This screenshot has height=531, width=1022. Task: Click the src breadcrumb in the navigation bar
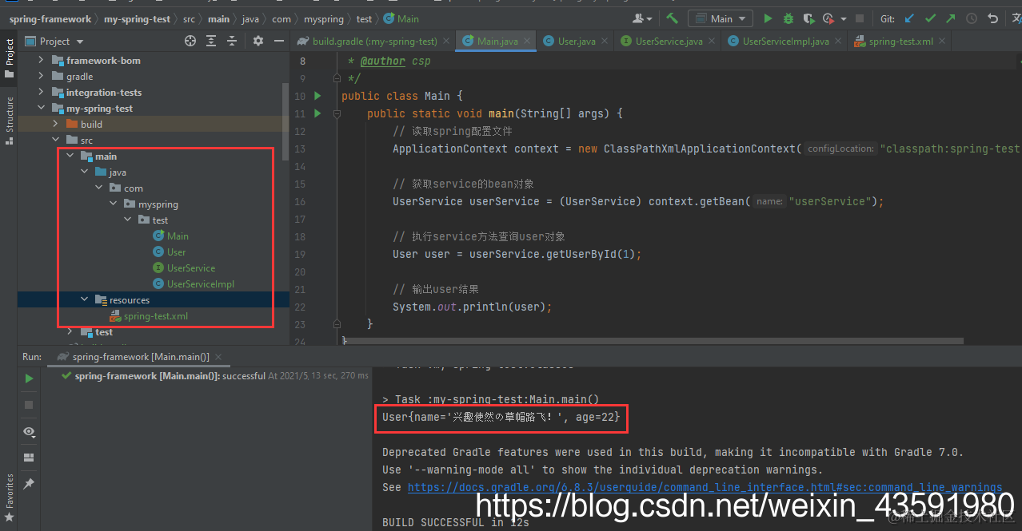point(188,18)
